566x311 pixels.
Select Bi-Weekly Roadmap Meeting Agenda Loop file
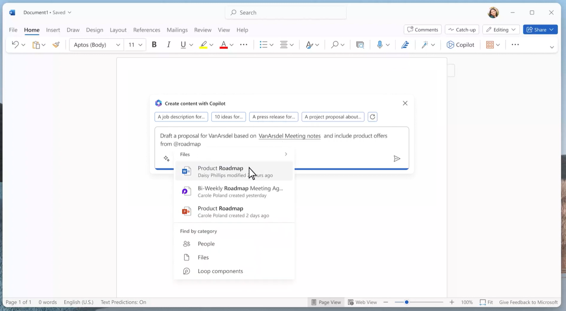coord(234,192)
